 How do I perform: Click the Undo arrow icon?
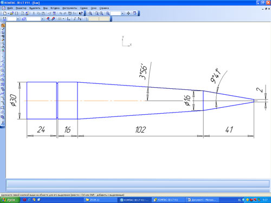[61, 14]
